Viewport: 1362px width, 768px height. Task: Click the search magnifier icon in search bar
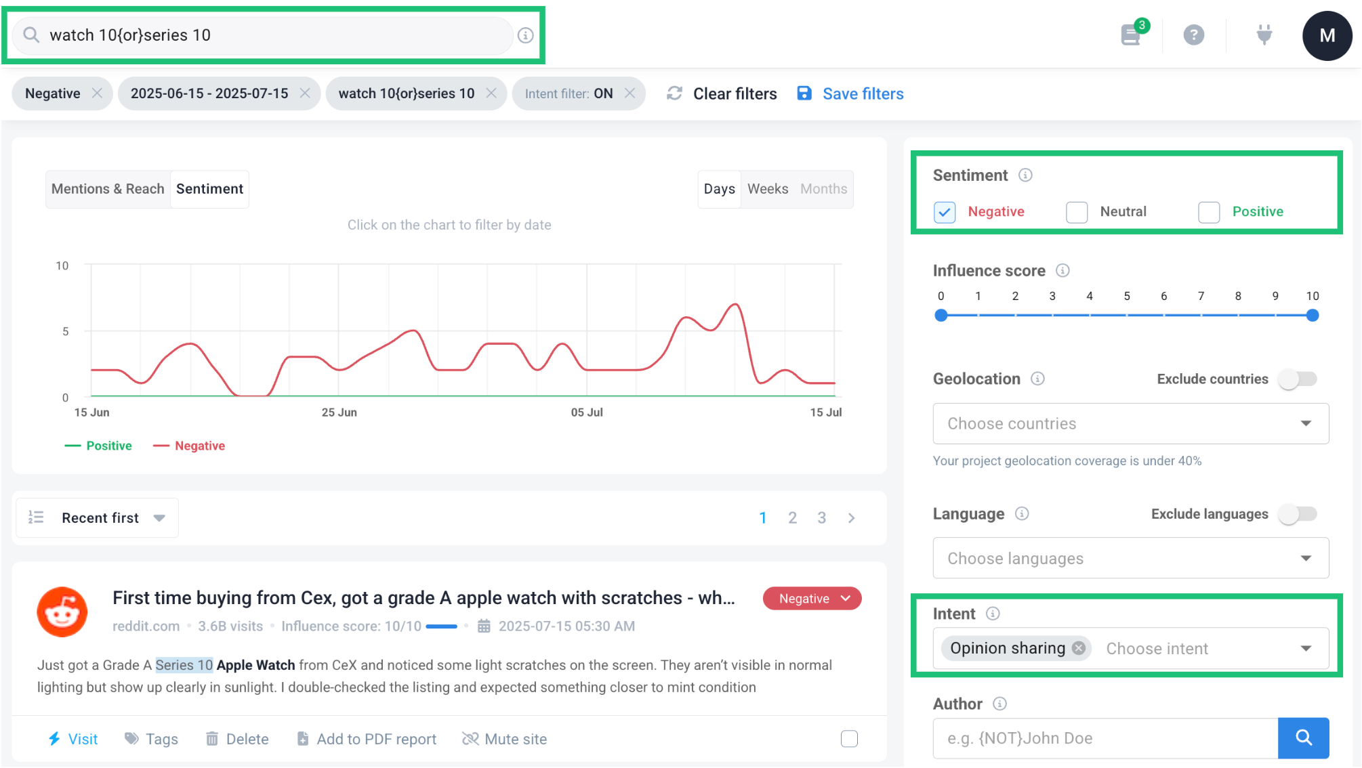click(31, 35)
